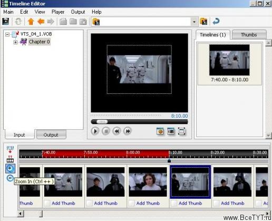
Task: Select the VTS_04_1.VOB file entry
Action: coord(36,34)
